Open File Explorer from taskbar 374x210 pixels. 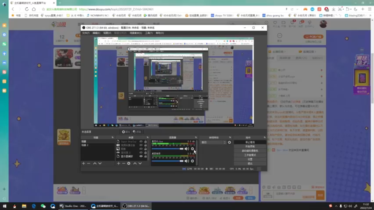[24, 206]
